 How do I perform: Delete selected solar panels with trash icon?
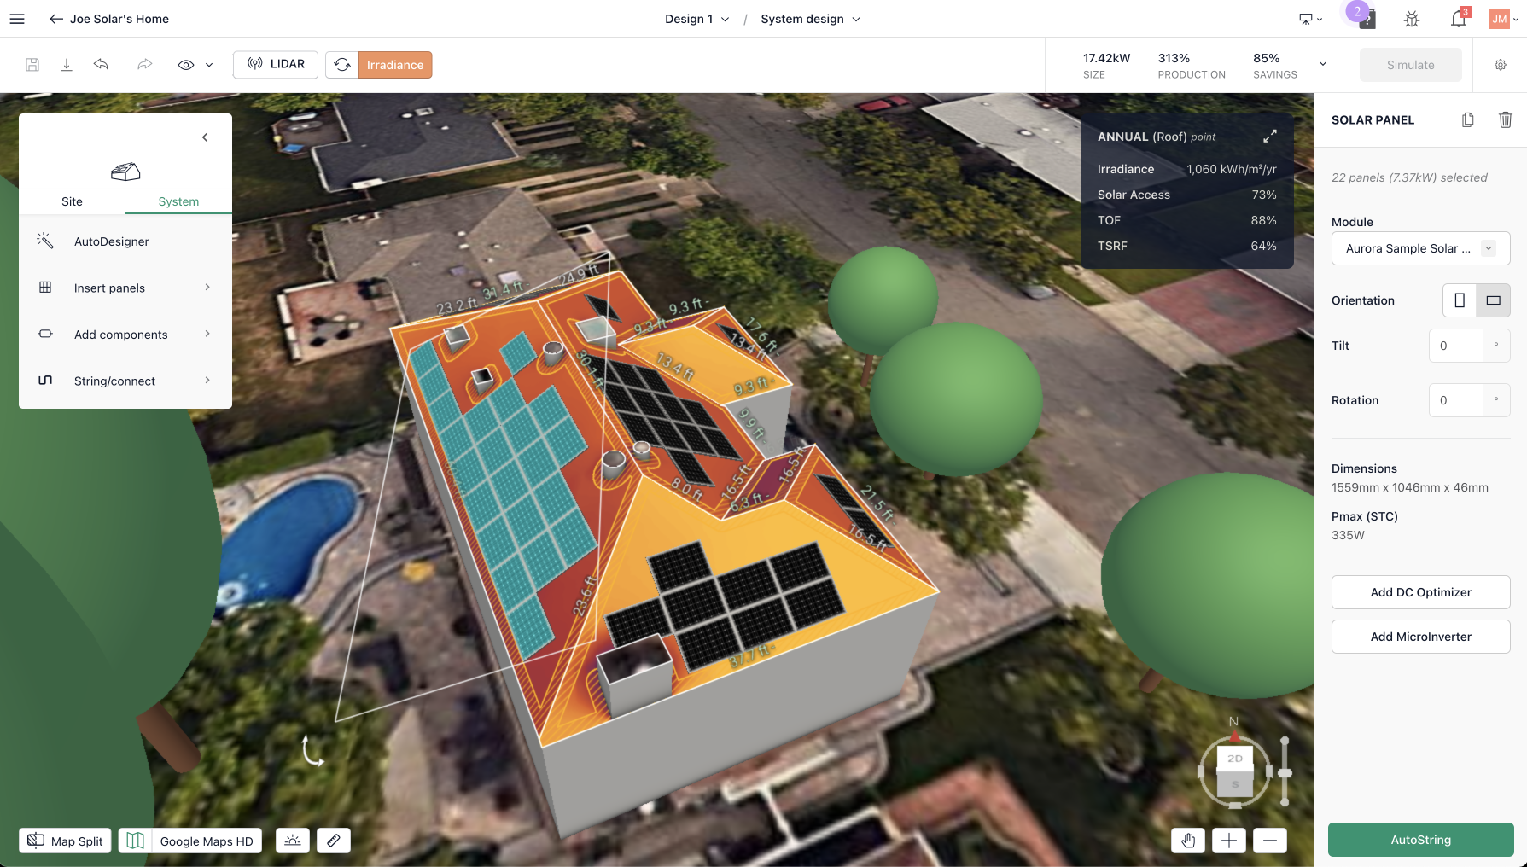point(1505,120)
